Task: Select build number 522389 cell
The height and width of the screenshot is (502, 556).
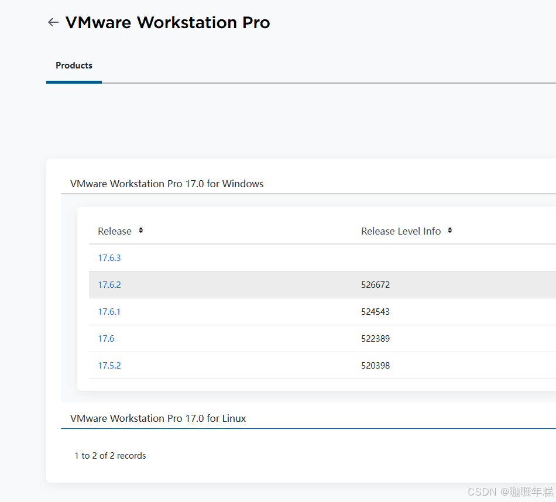Action: tap(375, 339)
